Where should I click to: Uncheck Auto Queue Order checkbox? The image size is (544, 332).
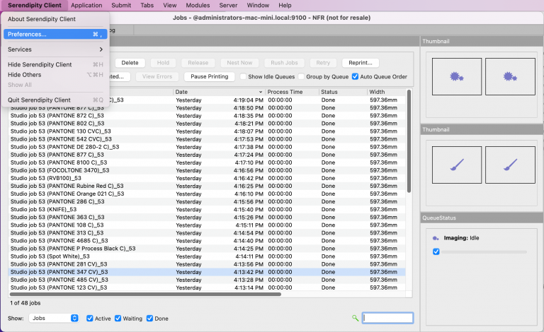coord(355,76)
